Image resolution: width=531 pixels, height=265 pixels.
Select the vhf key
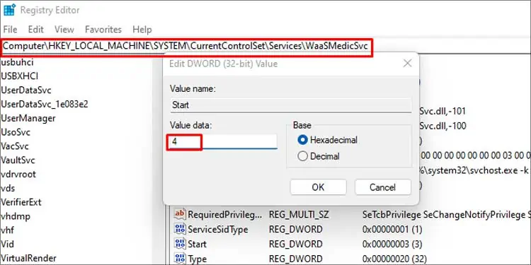pyautogui.click(x=8, y=230)
